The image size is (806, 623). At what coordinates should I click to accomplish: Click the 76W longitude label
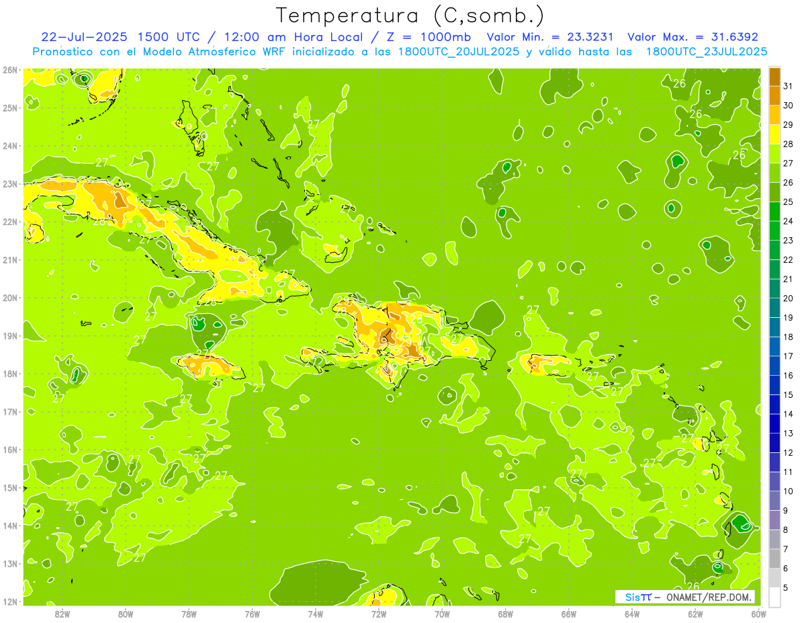click(253, 613)
